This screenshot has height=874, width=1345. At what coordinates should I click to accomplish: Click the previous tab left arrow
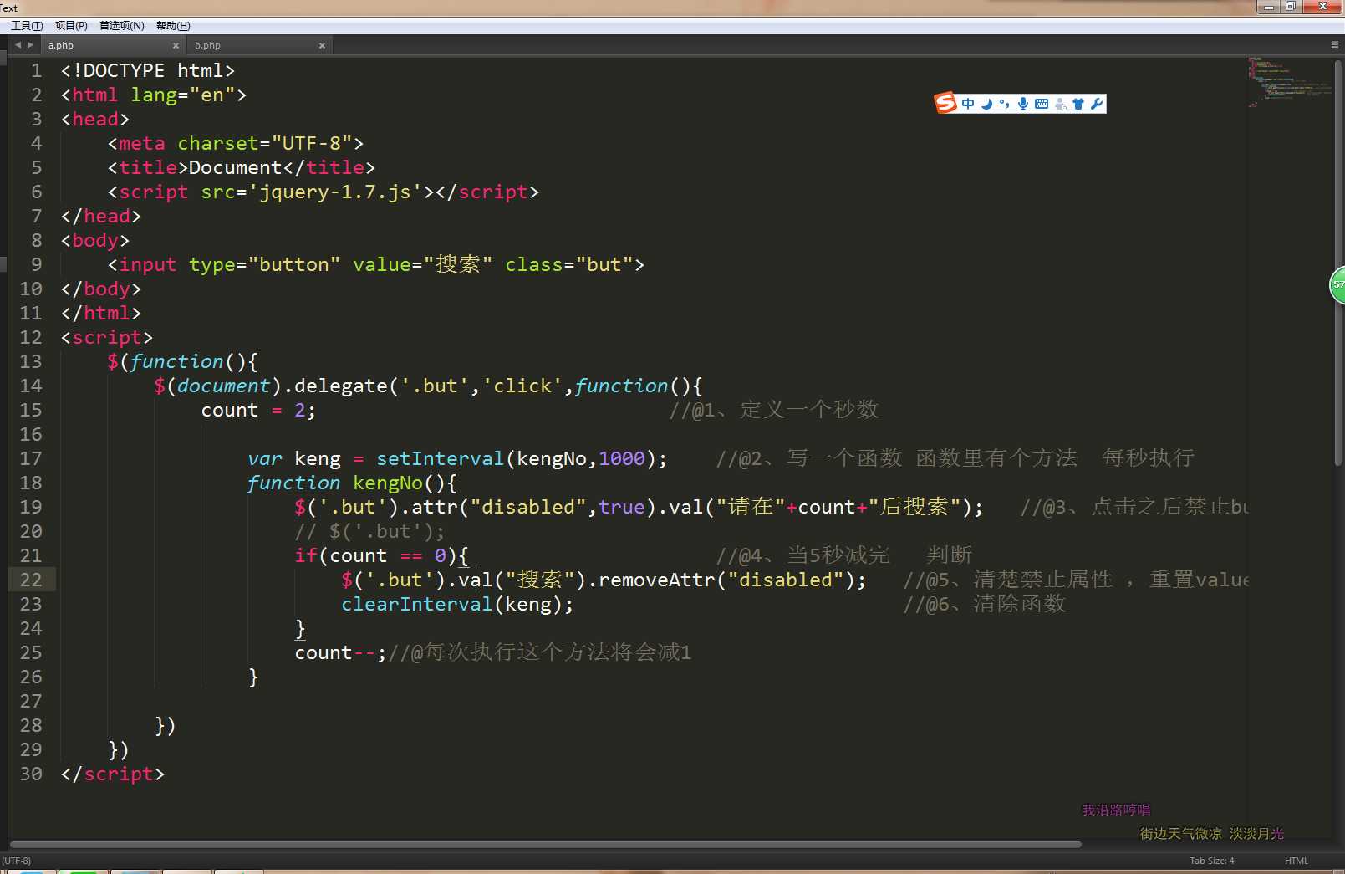pyautogui.click(x=18, y=45)
